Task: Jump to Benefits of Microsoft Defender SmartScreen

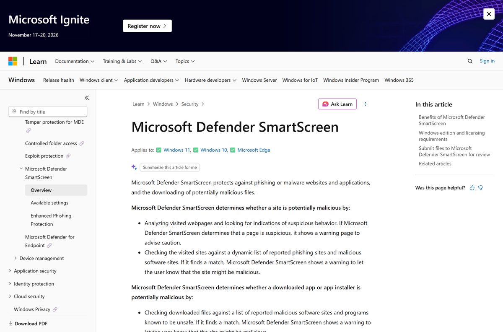Action: 452,120
